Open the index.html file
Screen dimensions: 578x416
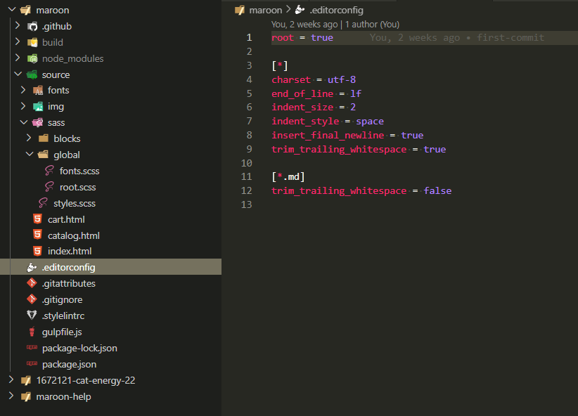[x=70, y=252]
